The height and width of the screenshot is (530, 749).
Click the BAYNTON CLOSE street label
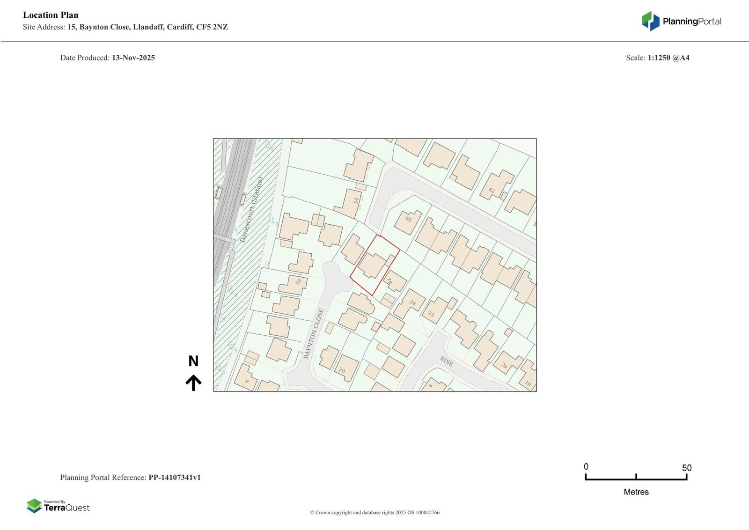[x=314, y=334]
